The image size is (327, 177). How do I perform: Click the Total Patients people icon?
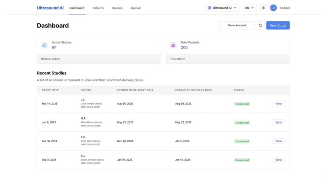[173, 45]
